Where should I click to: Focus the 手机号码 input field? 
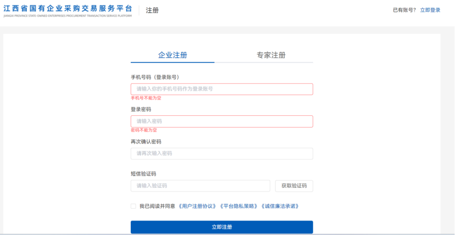(x=222, y=89)
